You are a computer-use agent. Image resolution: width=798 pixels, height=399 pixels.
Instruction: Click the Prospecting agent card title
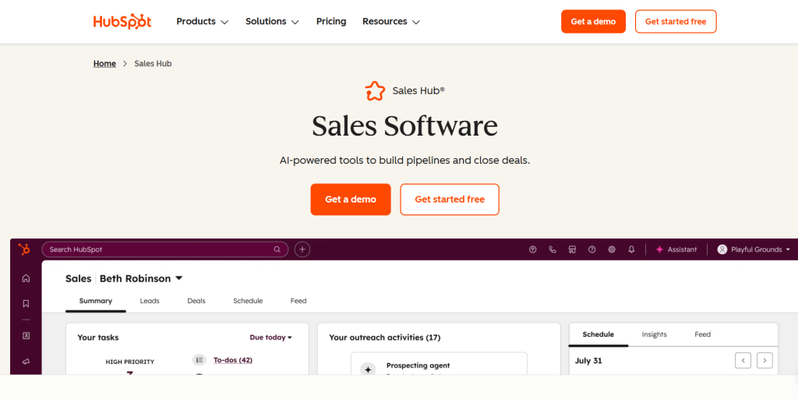click(x=418, y=365)
